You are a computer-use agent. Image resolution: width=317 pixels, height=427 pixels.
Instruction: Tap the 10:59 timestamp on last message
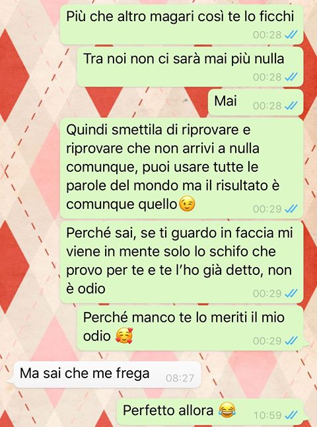[x=267, y=415]
